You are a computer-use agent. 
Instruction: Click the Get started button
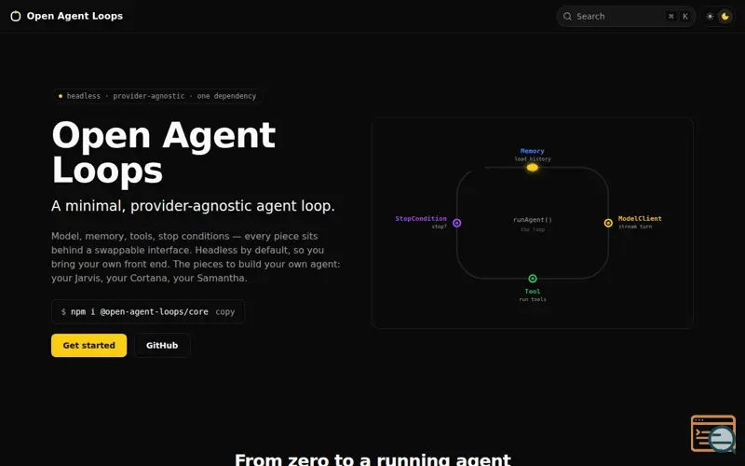coord(88,345)
